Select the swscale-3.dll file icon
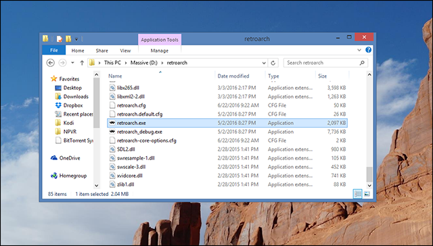This screenshot has height=246, width=433. click(x=112, y=167)
